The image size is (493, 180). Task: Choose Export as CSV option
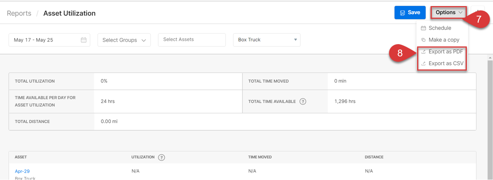pyautogui.click(x=446, y=64)
